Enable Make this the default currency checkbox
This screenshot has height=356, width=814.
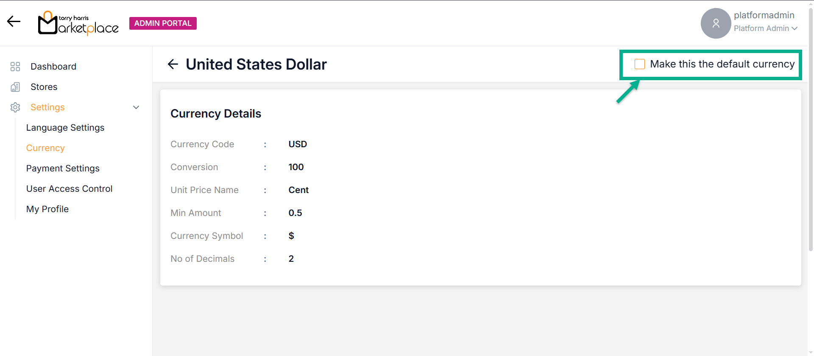tap(640, 64)
